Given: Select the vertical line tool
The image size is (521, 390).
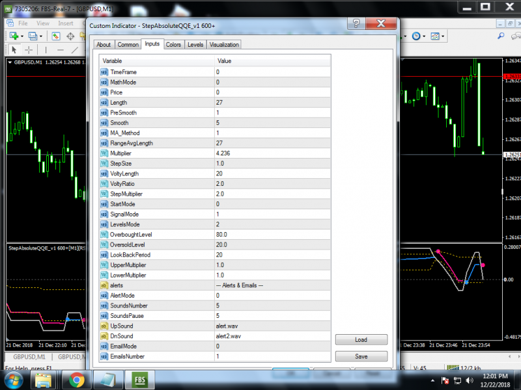Looking at the screenshot, I should [x=46, y=50].
